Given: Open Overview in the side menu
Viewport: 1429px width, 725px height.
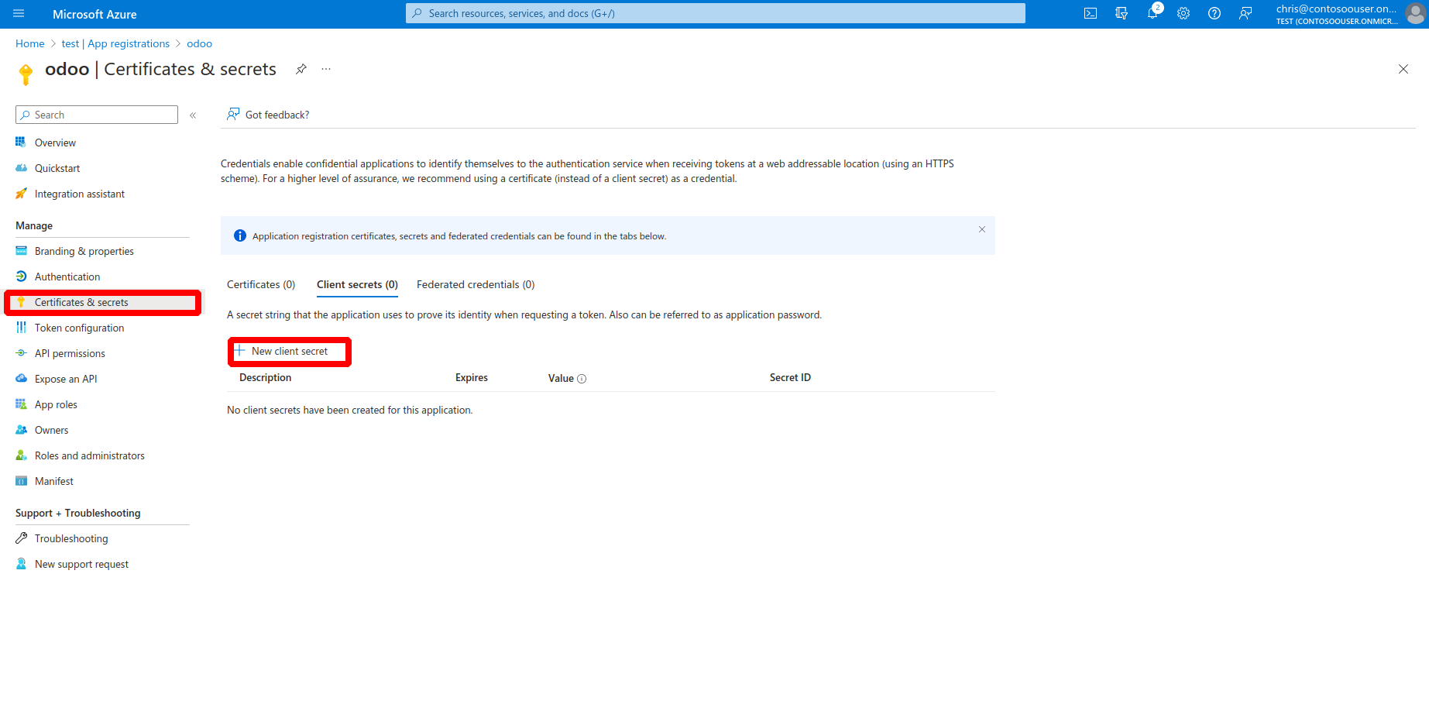Looking at the screenshot, I should [55, 143].
